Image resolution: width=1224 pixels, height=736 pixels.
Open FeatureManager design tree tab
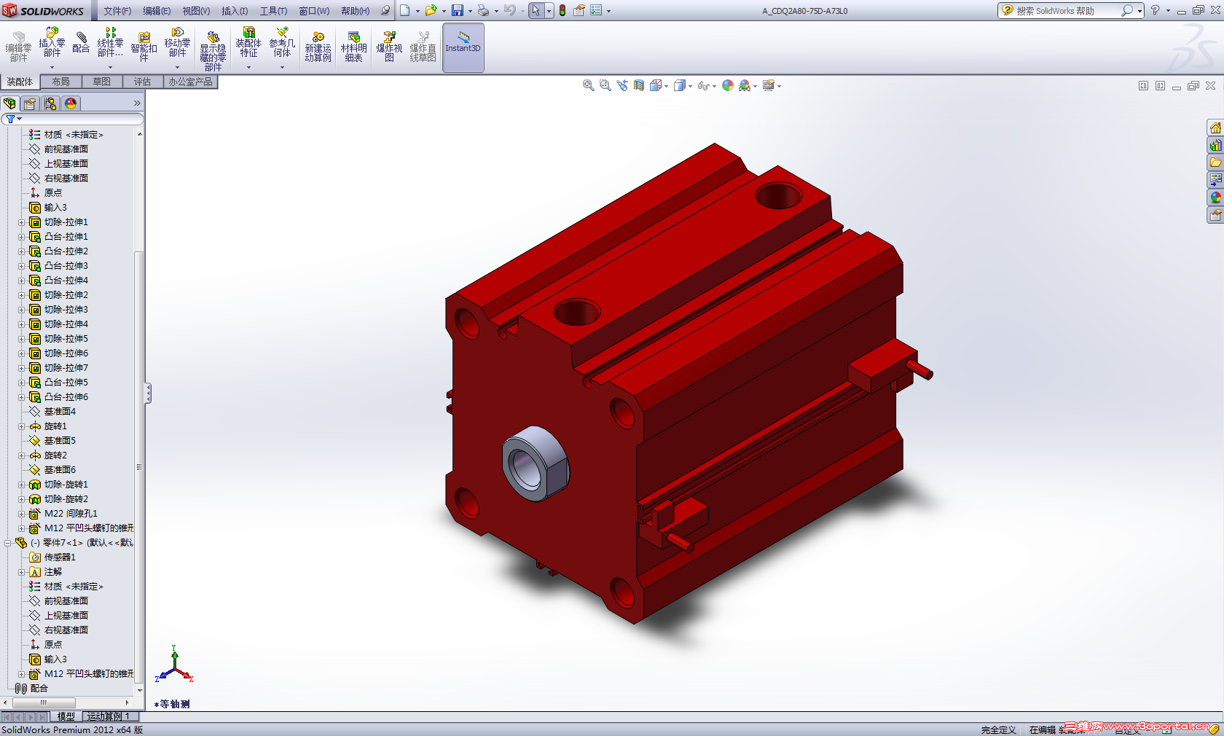[9, 103]
